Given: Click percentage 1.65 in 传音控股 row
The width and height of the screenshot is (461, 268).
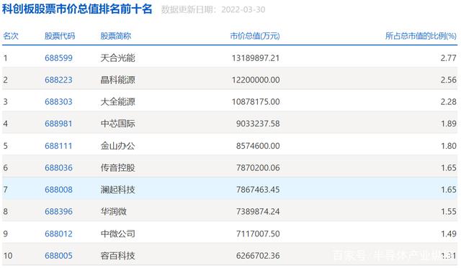Looking at the screenshot, I should (448, 167).
